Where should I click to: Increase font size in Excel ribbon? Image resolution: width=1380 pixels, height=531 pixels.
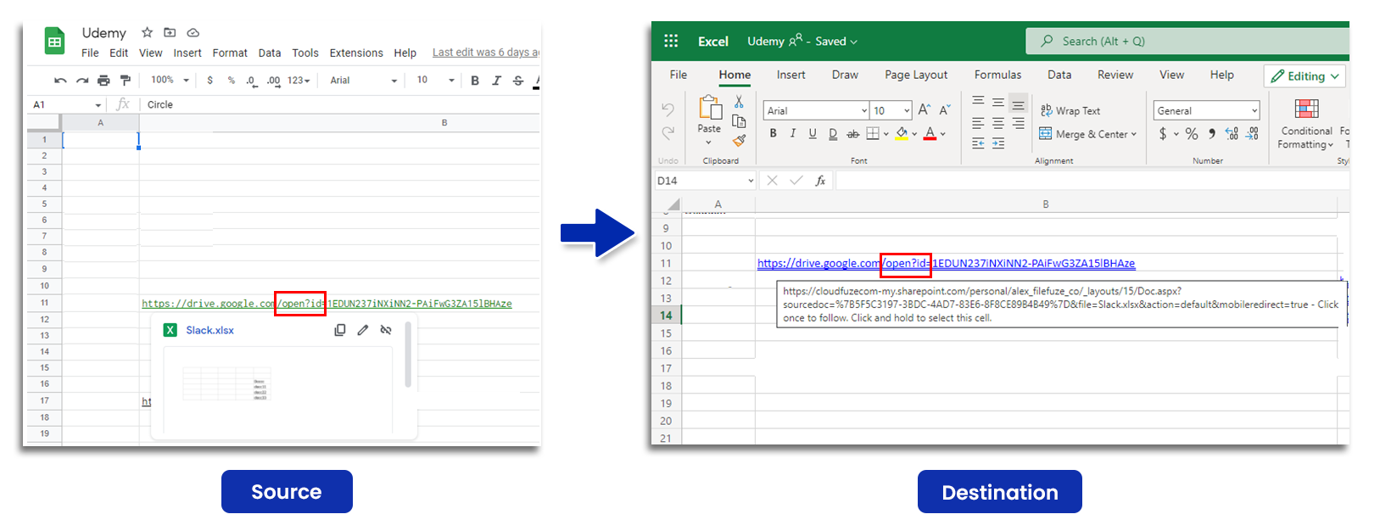tap(925, 110)
